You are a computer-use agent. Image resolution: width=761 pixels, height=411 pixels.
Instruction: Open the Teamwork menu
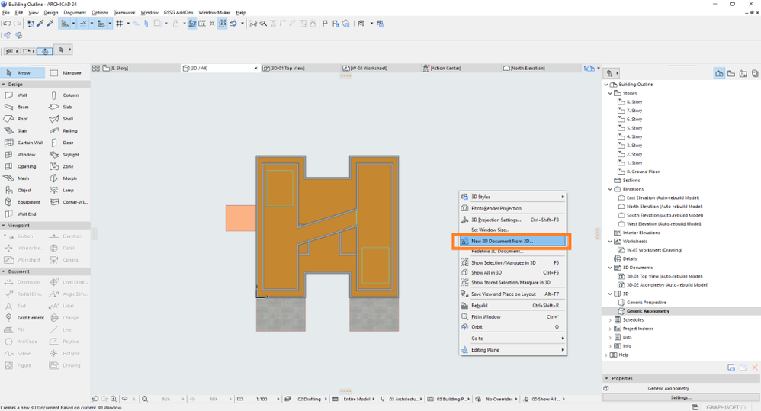point(124,13)
